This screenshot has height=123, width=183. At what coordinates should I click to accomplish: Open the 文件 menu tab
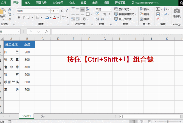tap(4, 3)
